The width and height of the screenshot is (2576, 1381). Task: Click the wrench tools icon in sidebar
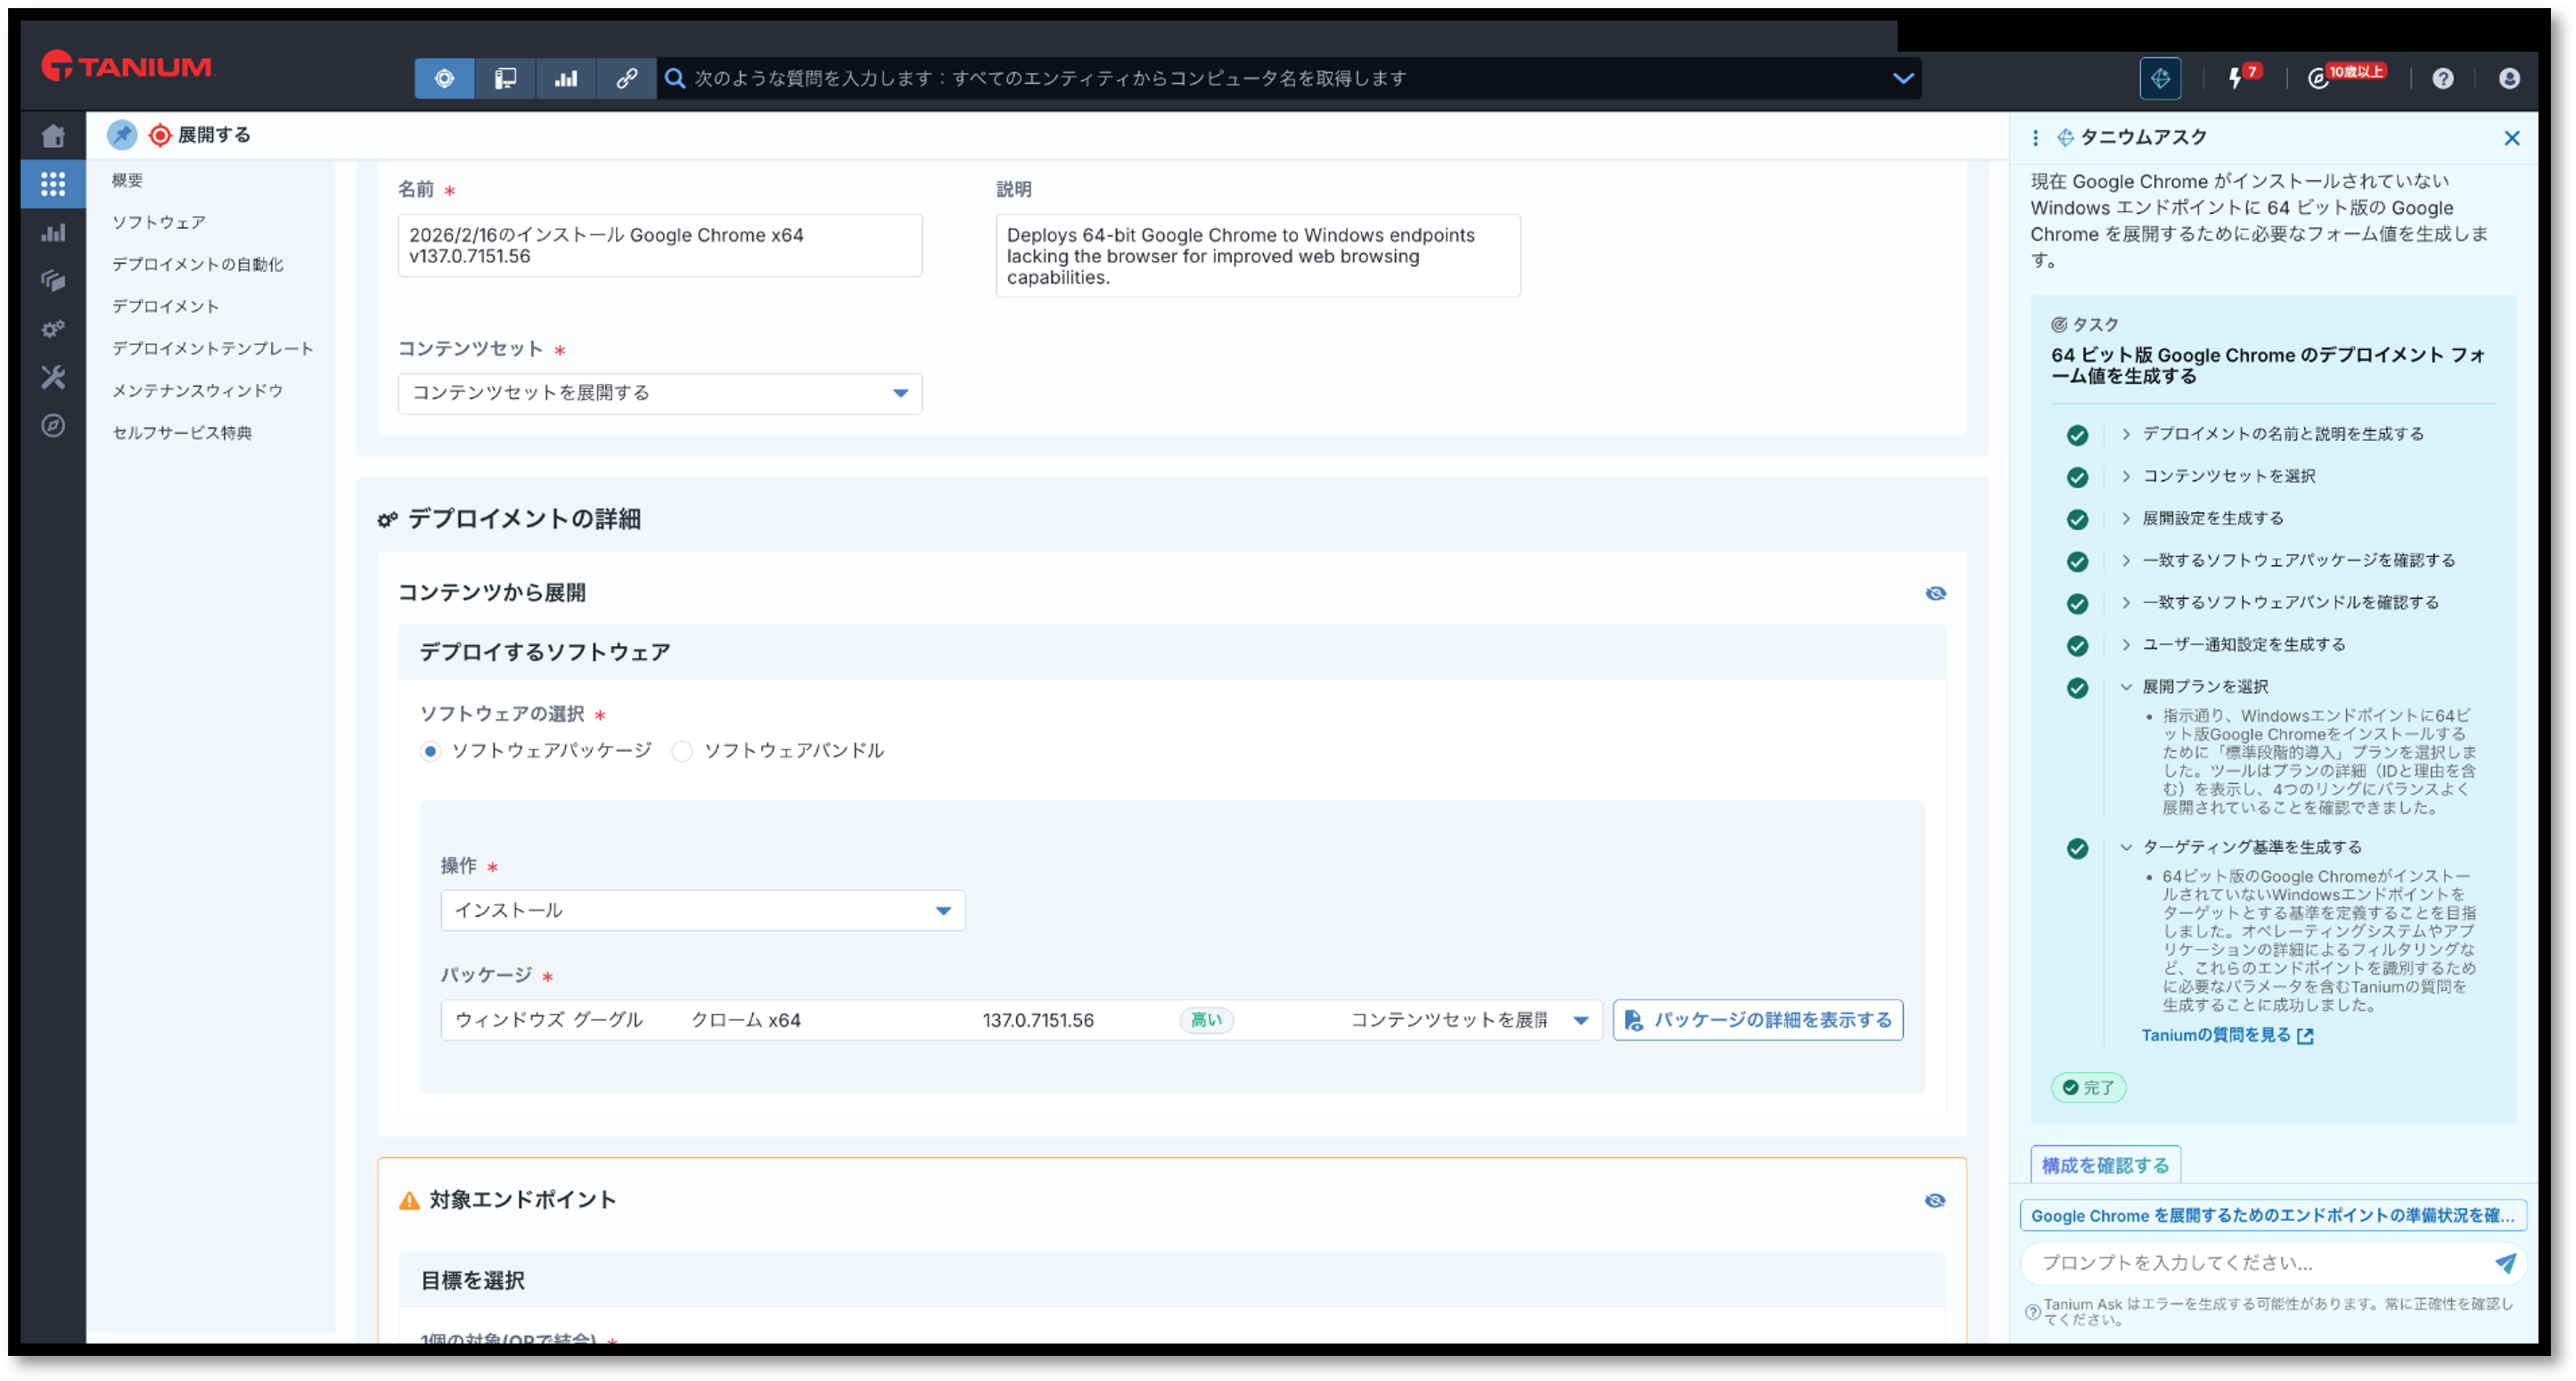(53, 377)
